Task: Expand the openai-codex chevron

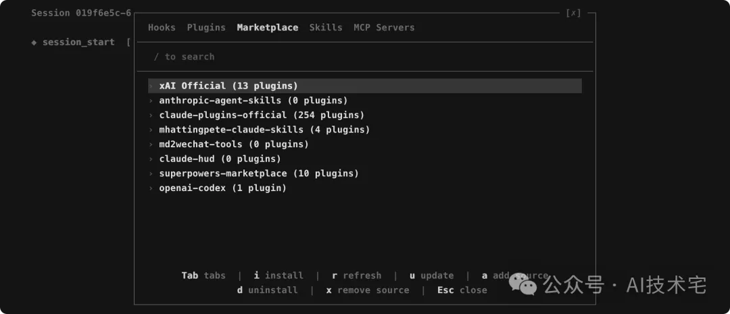Action: click(151, 188)
